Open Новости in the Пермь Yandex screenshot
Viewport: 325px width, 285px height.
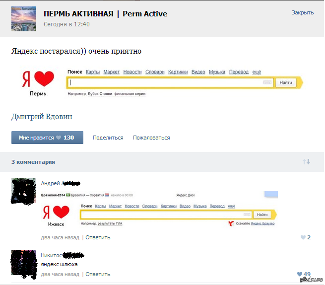coord(132,72)
